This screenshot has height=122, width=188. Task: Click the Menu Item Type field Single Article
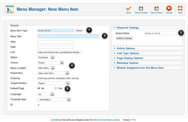[56, 31]
